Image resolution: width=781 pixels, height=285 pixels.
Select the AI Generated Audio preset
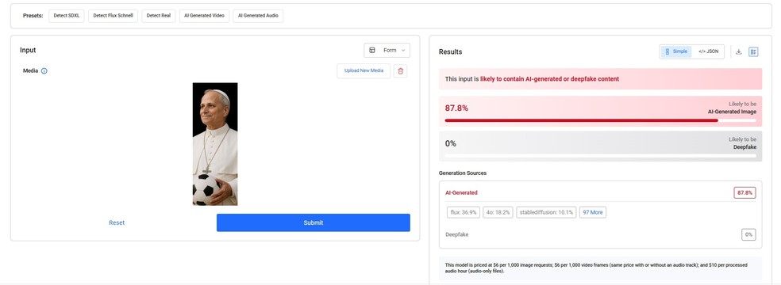tap(258, 16)
